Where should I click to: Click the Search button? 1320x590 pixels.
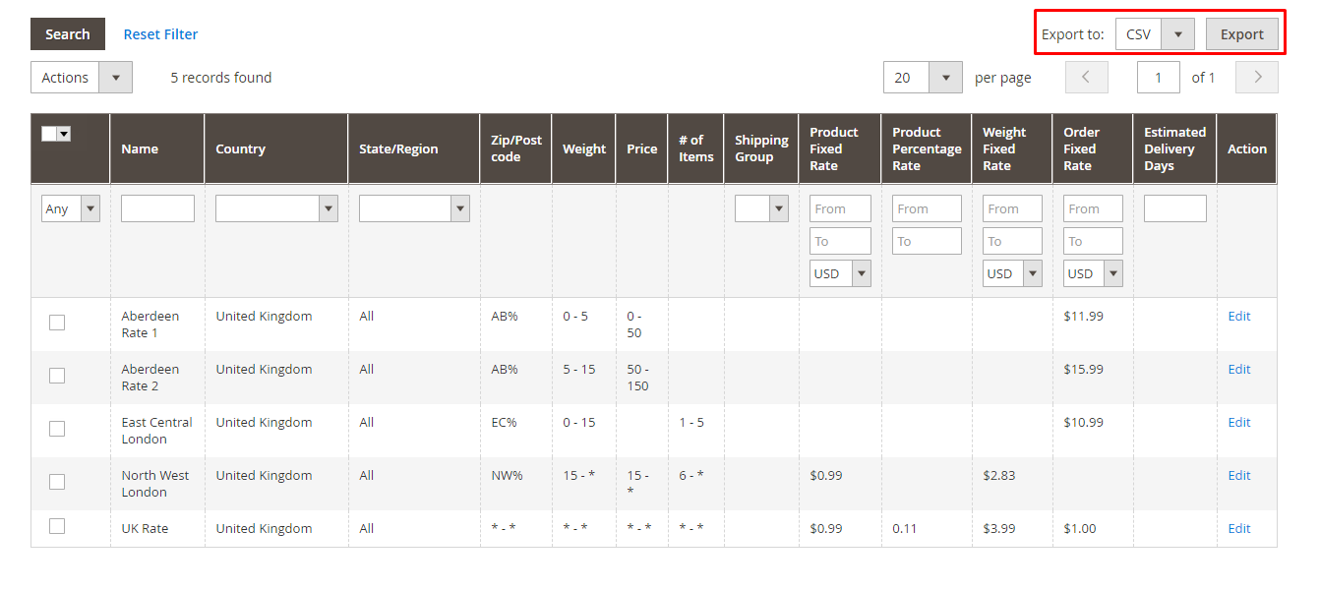(x=68, y=34)
